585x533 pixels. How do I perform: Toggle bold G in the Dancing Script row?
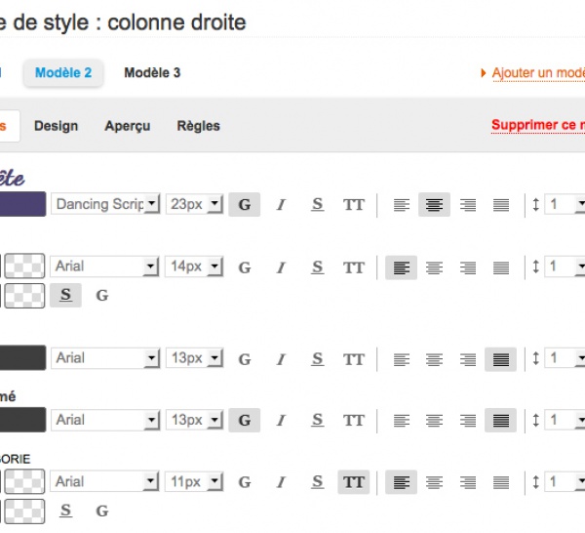(x=244, y=205)
